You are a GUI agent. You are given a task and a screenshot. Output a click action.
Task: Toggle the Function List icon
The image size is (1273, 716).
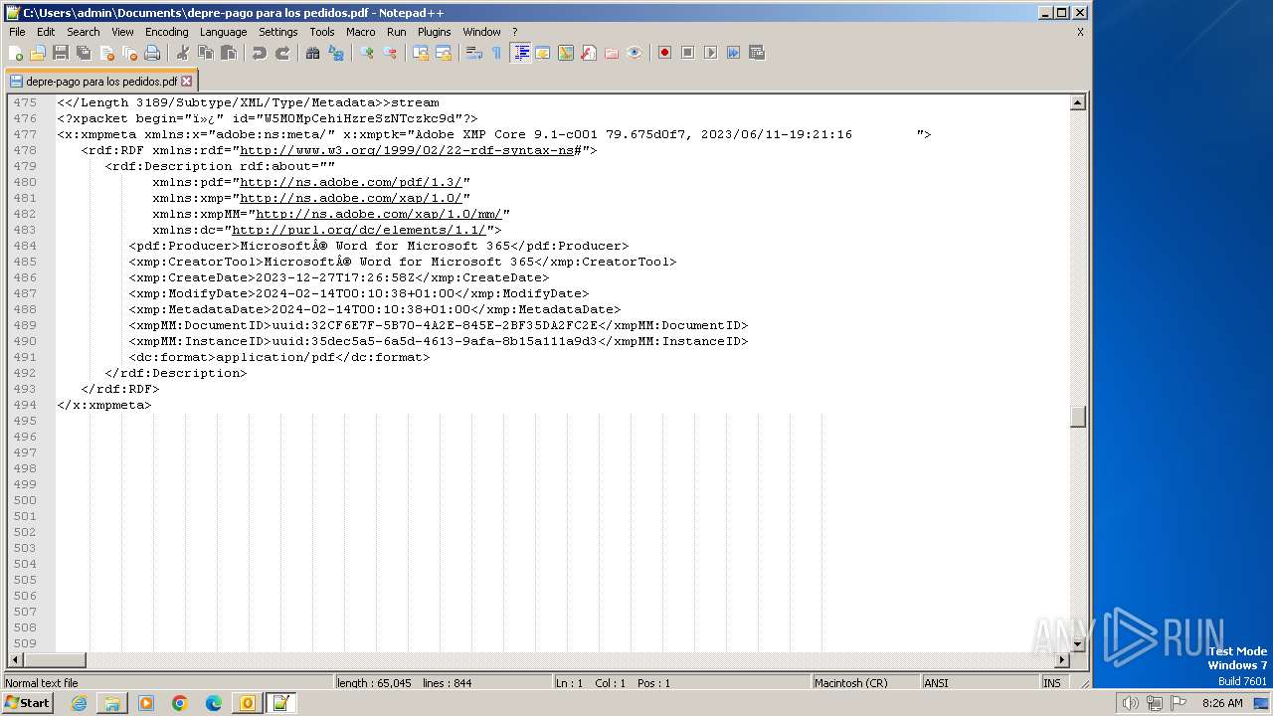pos(589,53)
